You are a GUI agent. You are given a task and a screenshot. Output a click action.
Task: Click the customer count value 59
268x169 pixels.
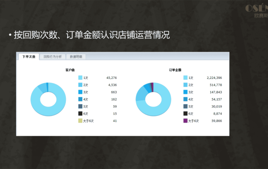tap(115, 107)
